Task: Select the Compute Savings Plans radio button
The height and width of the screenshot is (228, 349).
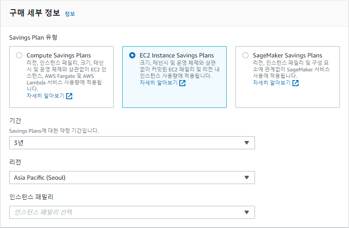Action: [x=19, y=55]
